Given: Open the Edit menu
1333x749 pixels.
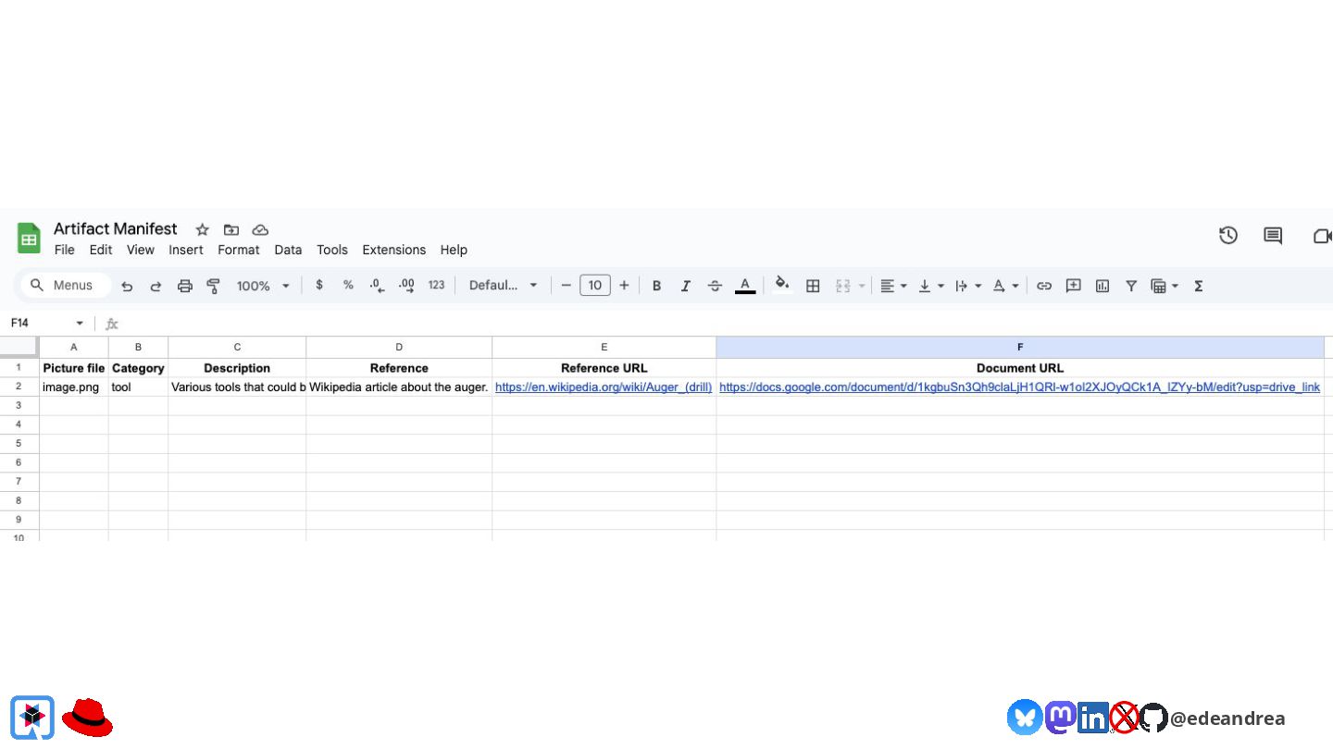Looking at the screenshot, I should point(101,250).
